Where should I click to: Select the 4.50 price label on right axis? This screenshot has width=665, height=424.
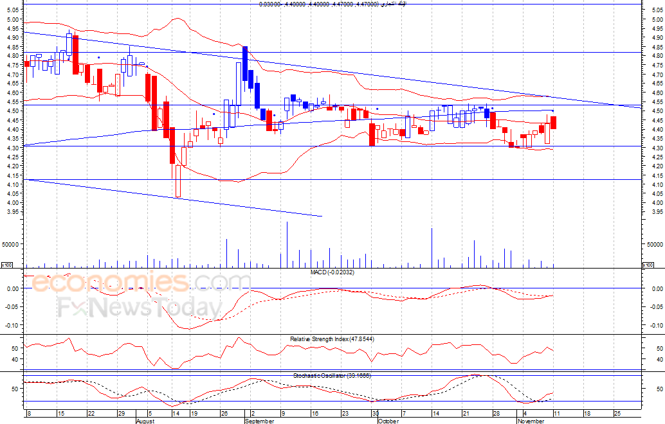657,111
